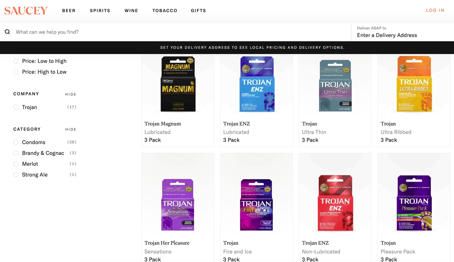Filter by Brandy & Cognac category
This screenshot has width=454, height=262.
[39, 153]
